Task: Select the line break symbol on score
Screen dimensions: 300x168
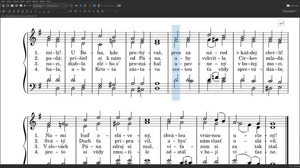Action: (x=281, y=23)
